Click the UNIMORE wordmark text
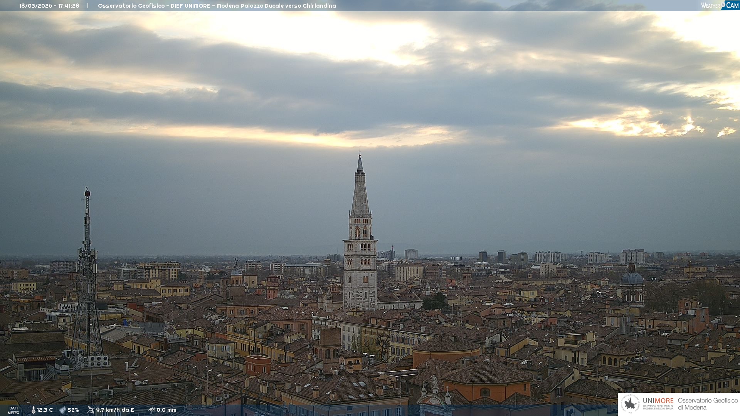740x416 pixels. coord(658,401)
